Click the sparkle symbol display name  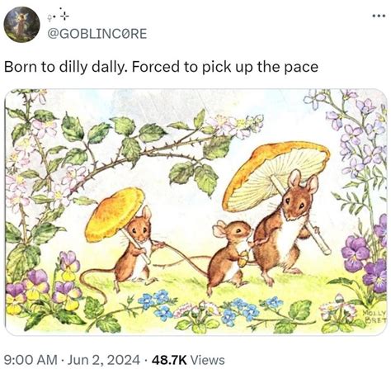(58, 17)
